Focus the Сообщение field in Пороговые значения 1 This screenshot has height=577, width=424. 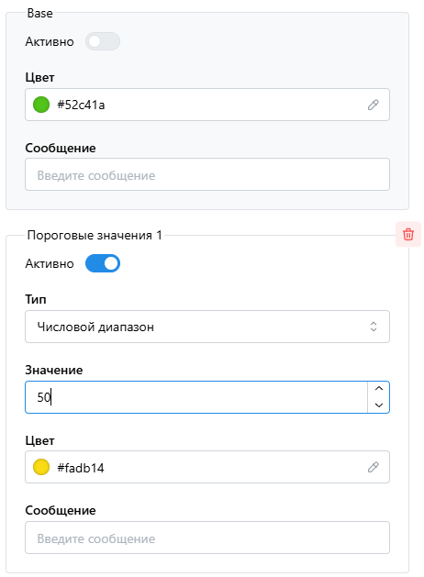pos(207,538)
